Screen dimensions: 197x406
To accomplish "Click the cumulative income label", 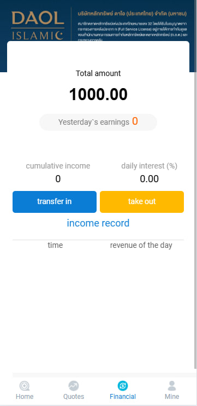I will click(x=58, y=166).
